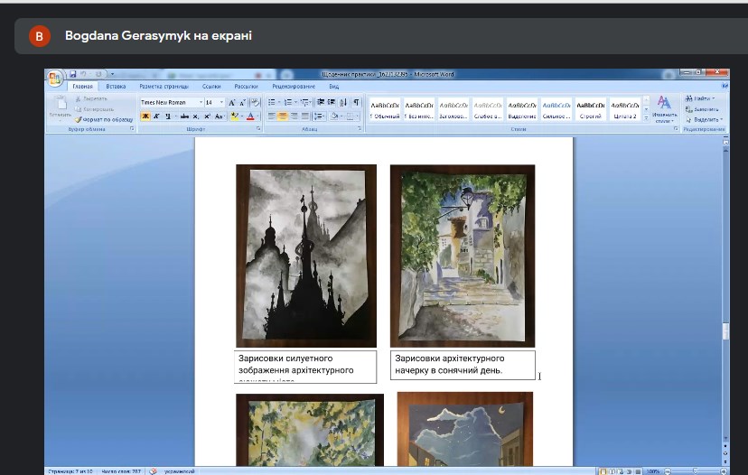Redo action in the Quick Access toolbar

98,74
